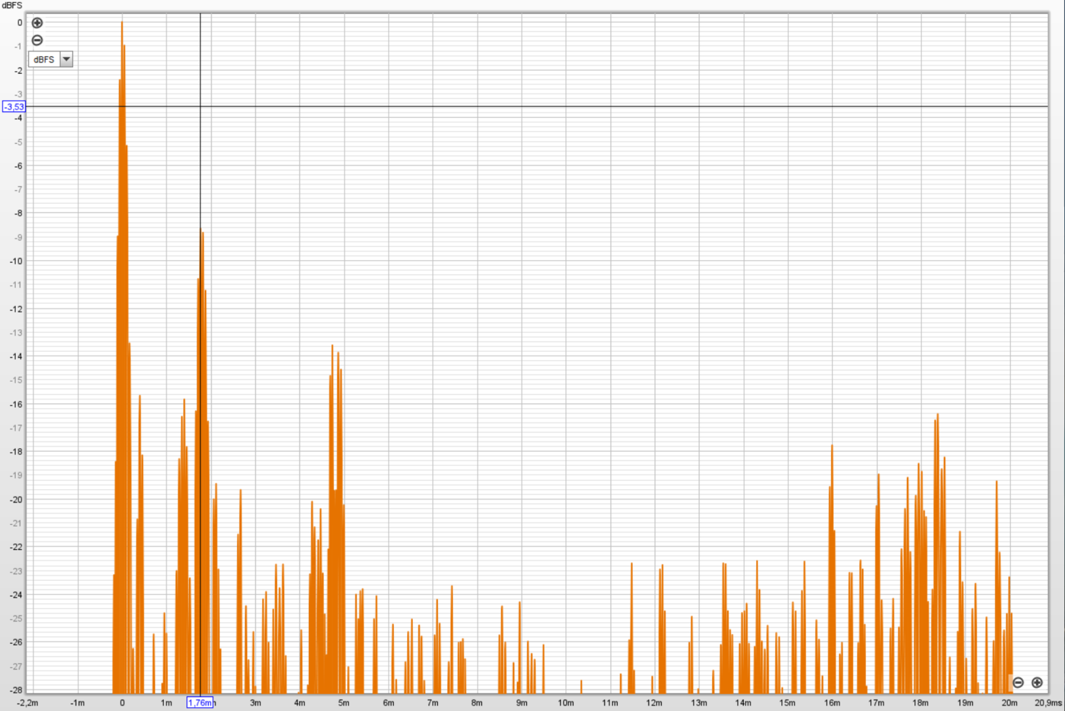
Task: Select the 15m label on the time axis
Action: coord(787,703)
